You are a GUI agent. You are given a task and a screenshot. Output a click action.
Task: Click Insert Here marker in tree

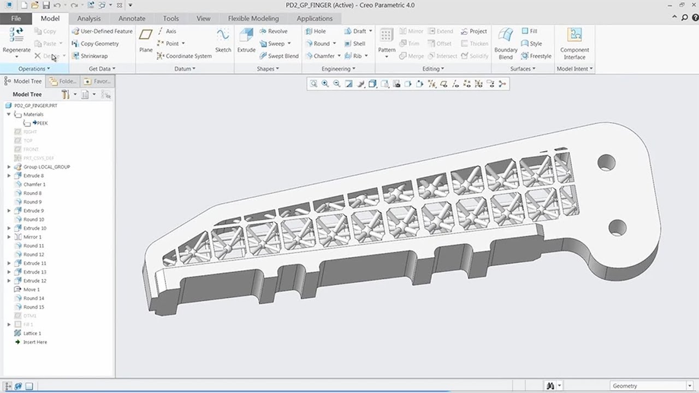31,342
